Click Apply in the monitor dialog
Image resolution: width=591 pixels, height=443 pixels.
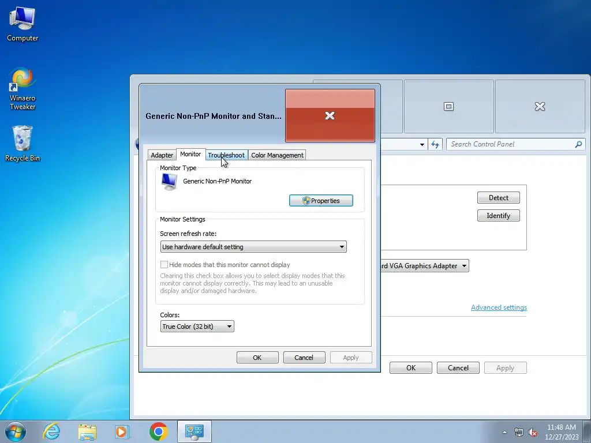[x=351, y=358]
